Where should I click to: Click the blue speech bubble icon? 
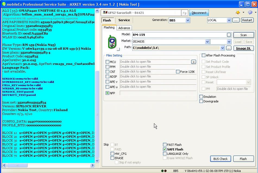pyautogui.click(x=250, y=12)
